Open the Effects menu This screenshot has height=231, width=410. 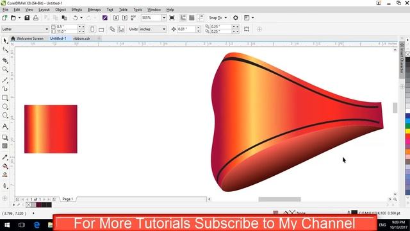77,10
